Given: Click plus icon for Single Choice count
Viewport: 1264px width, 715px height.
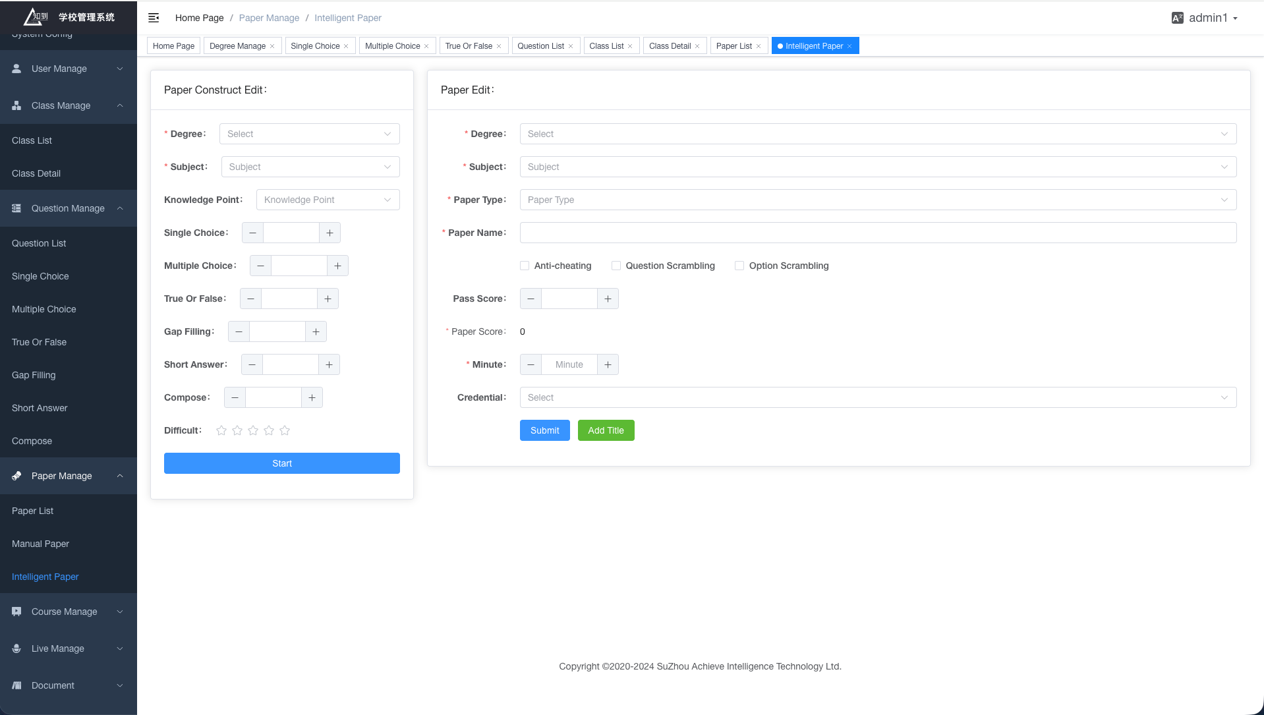Looking at the screenshot, I should coord(330,233).
